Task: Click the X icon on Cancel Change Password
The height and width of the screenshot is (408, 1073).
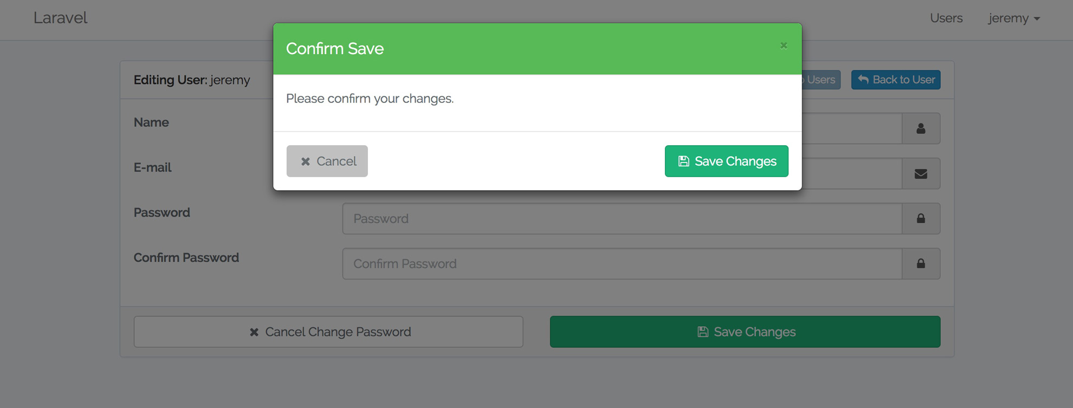Action: pos(254,332)
